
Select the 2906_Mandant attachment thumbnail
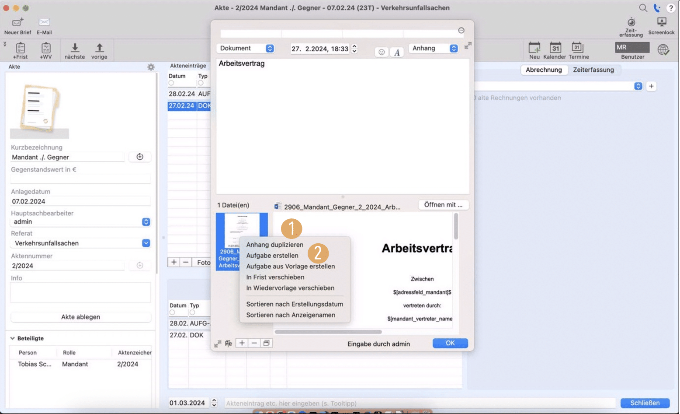[x=242, y=241]
